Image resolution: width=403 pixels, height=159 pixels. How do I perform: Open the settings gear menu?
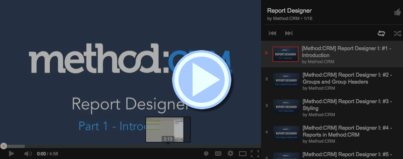click(230, 154)
